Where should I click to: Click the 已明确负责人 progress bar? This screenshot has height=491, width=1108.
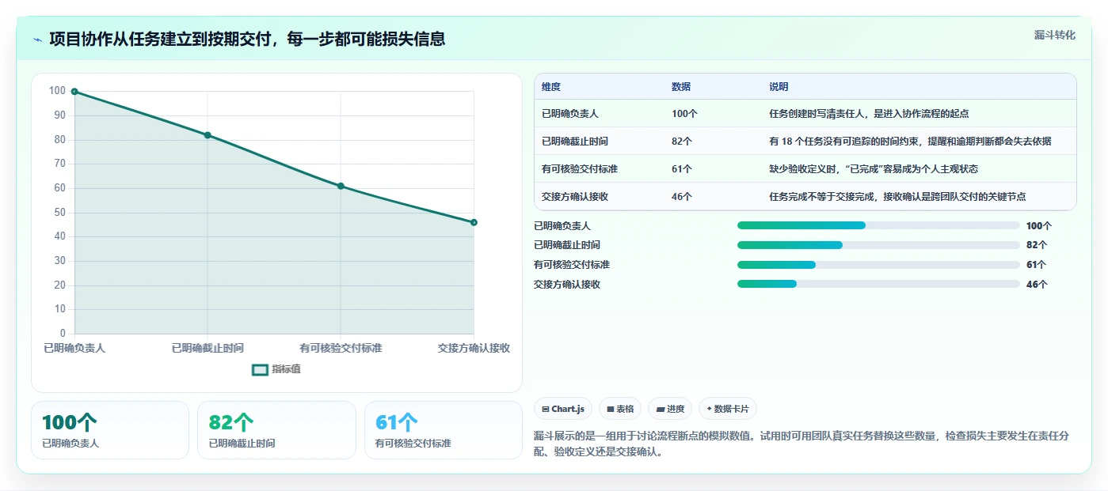point(878,225)
